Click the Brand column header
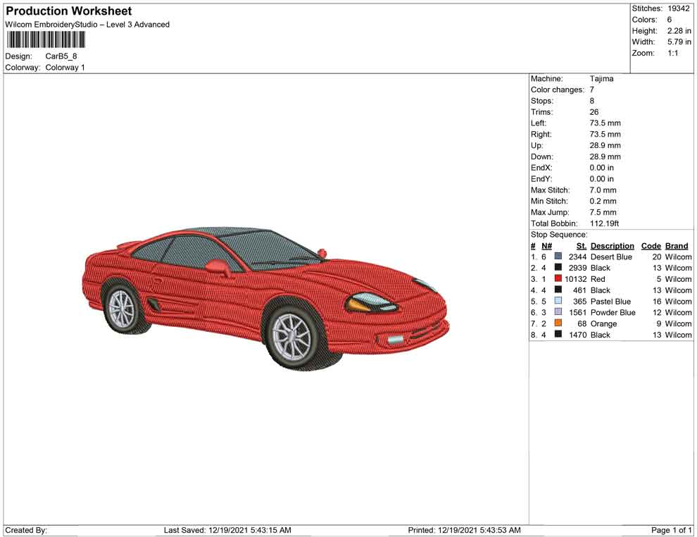 [x=677, y=246]
